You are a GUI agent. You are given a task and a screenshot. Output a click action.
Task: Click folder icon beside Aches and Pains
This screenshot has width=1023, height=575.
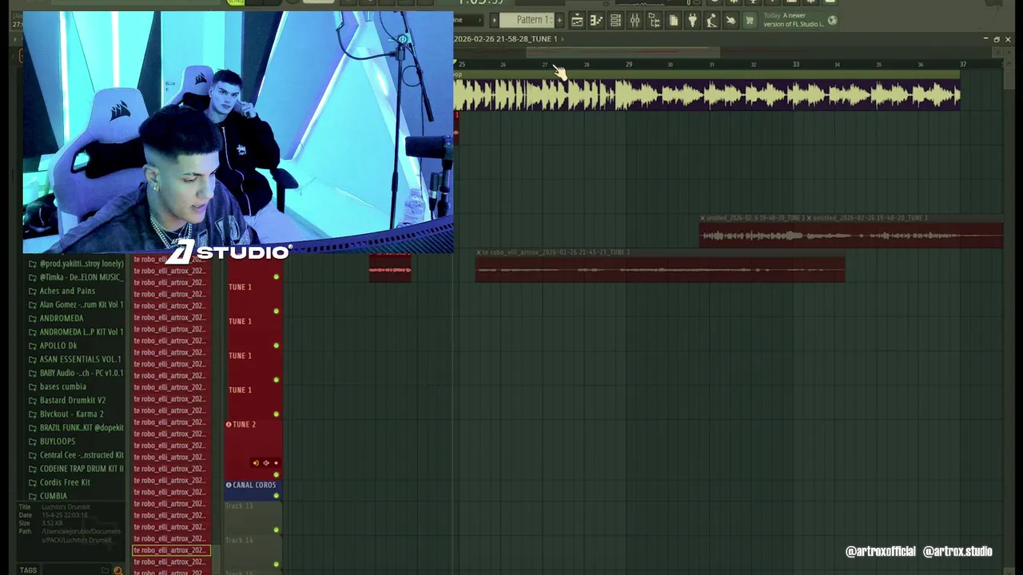click(x=32, y=291)
